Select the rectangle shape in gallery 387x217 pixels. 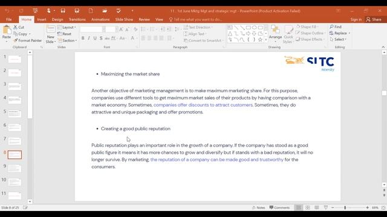(x=249, y=28)
